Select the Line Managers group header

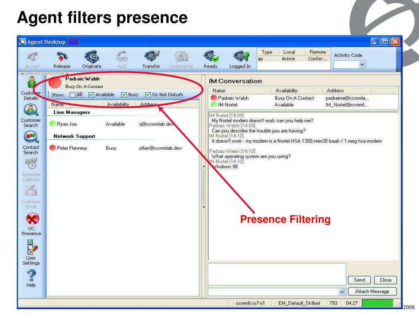pyautogui.click(x=72, y=112)
